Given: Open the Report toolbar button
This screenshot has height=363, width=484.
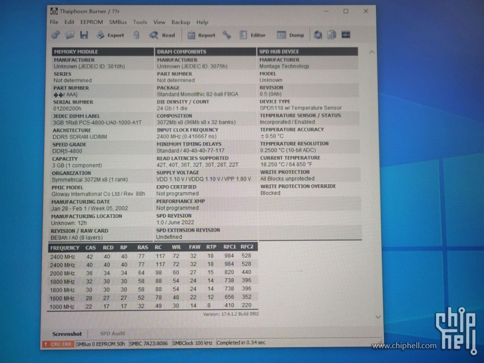Looking at the screenshot, I should [x=202, y=35].
